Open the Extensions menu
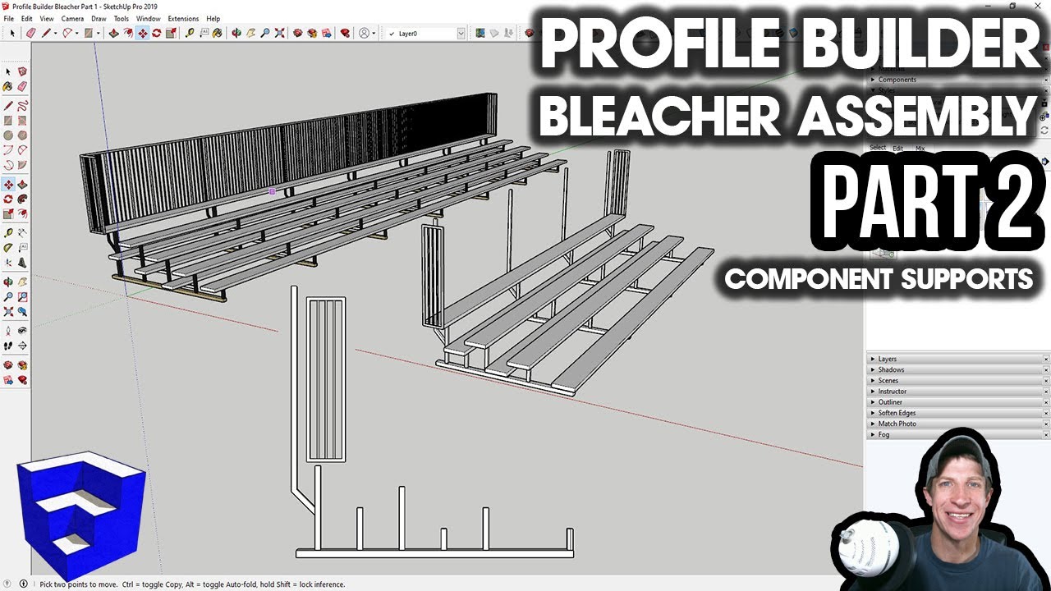 [x=183, y=18]
